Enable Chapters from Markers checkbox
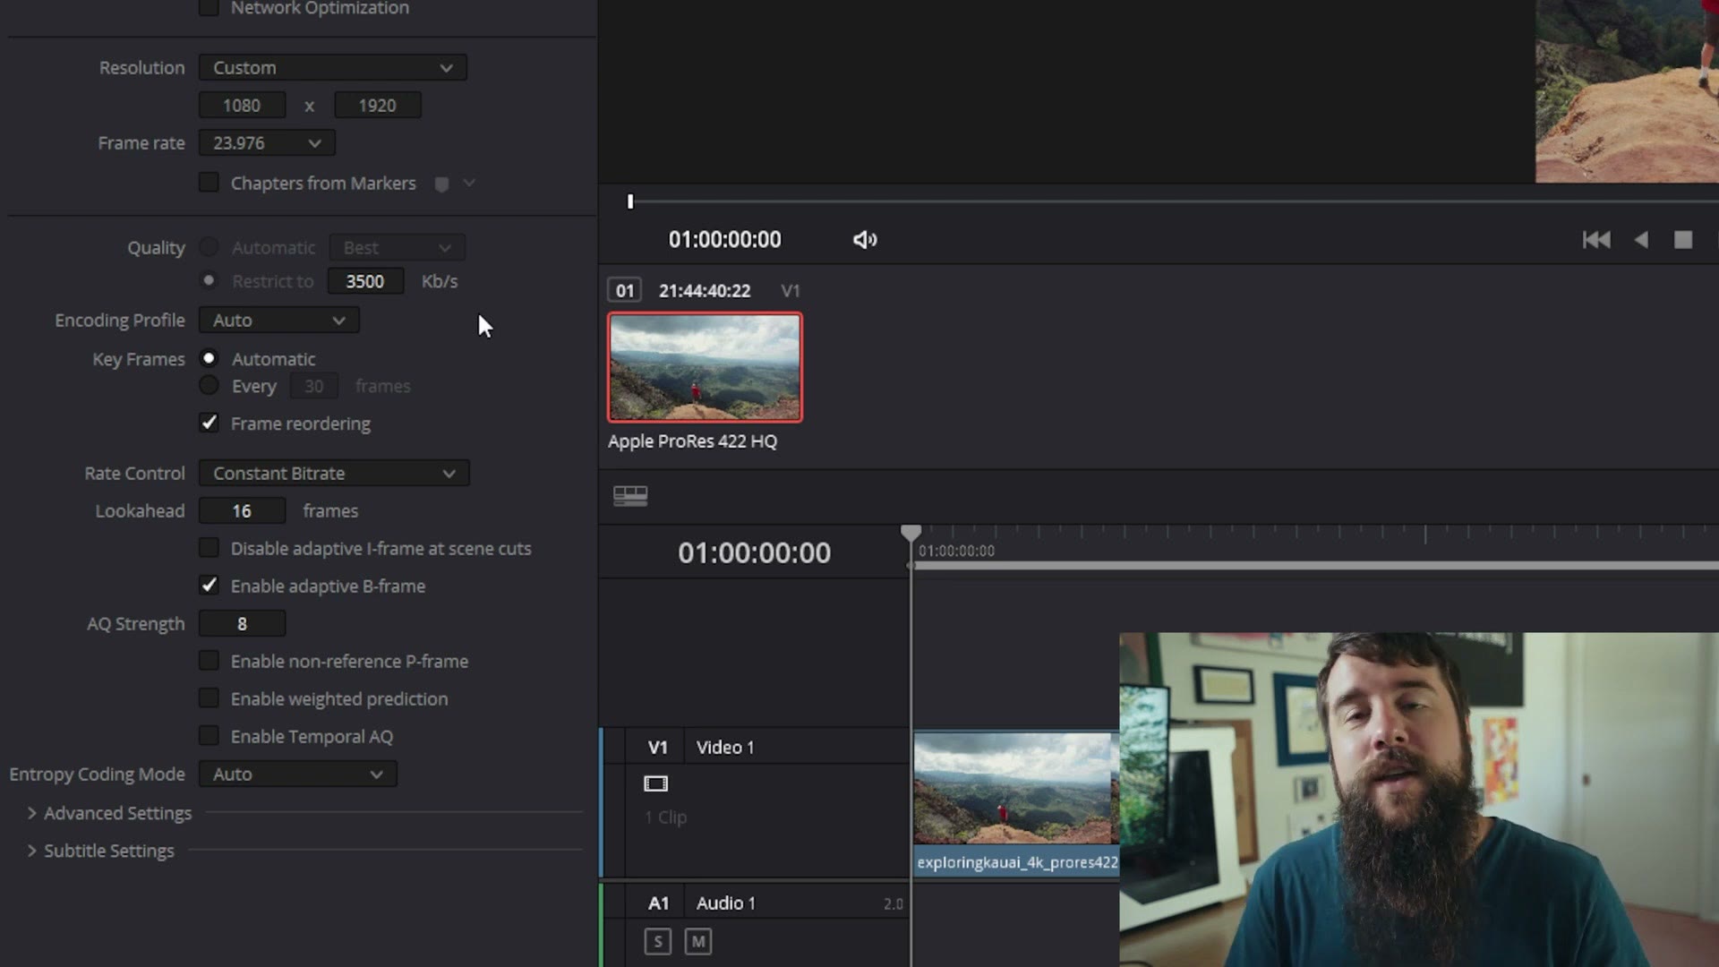Screen dimensions: 1719x967 pos(209,183)
